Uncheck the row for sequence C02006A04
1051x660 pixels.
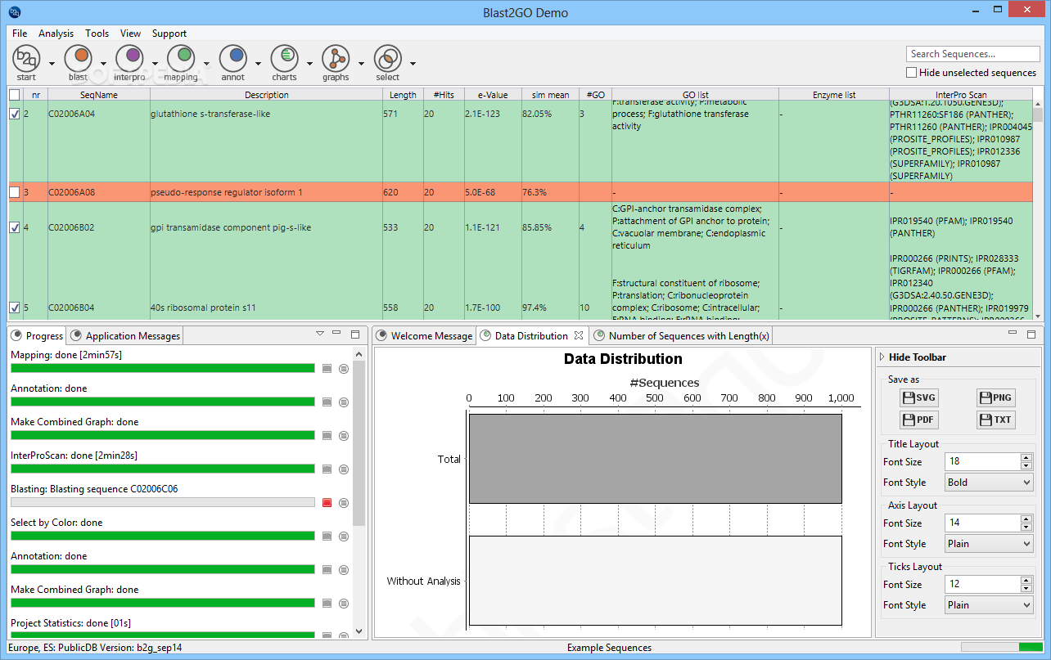(x=14, y=114)
